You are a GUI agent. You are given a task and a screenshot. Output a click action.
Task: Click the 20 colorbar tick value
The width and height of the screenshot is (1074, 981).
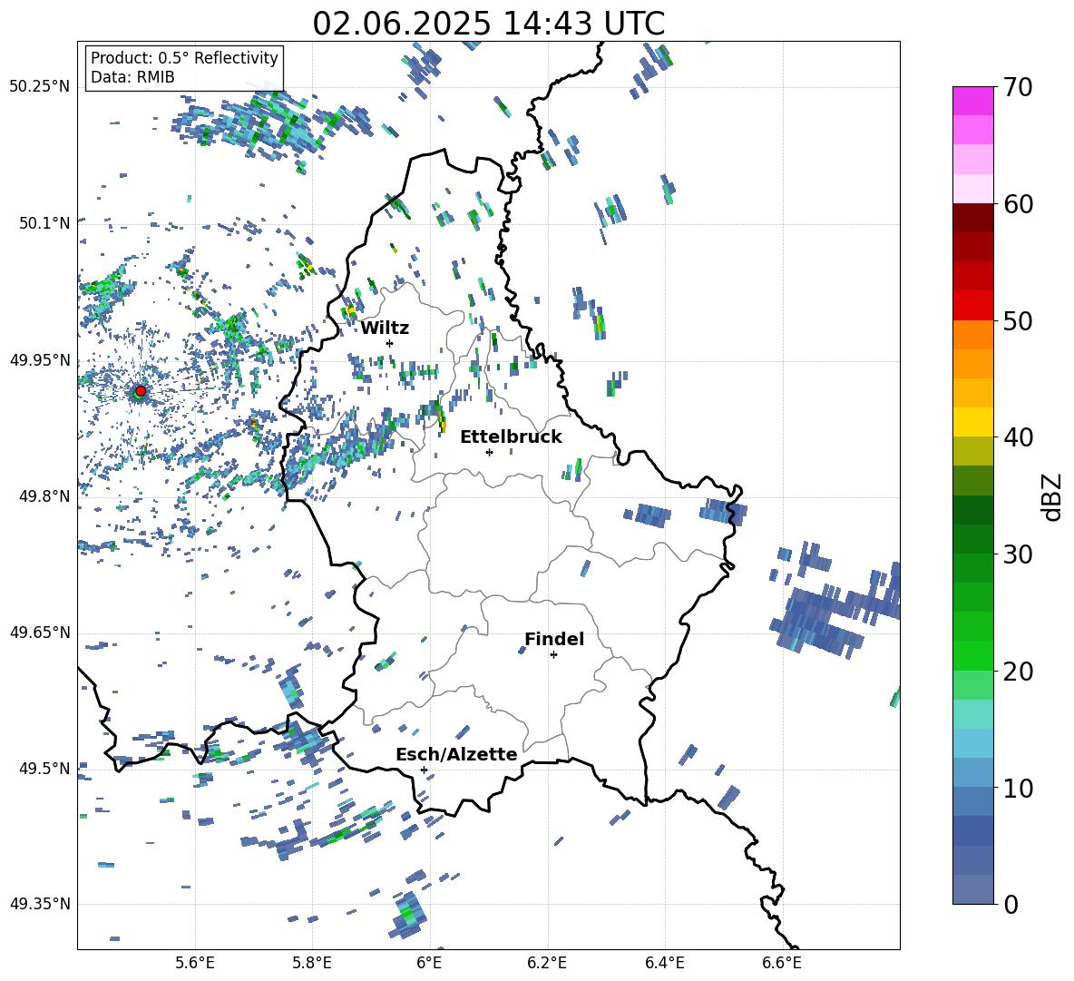pyautogui.click(x=1018, y=672)
